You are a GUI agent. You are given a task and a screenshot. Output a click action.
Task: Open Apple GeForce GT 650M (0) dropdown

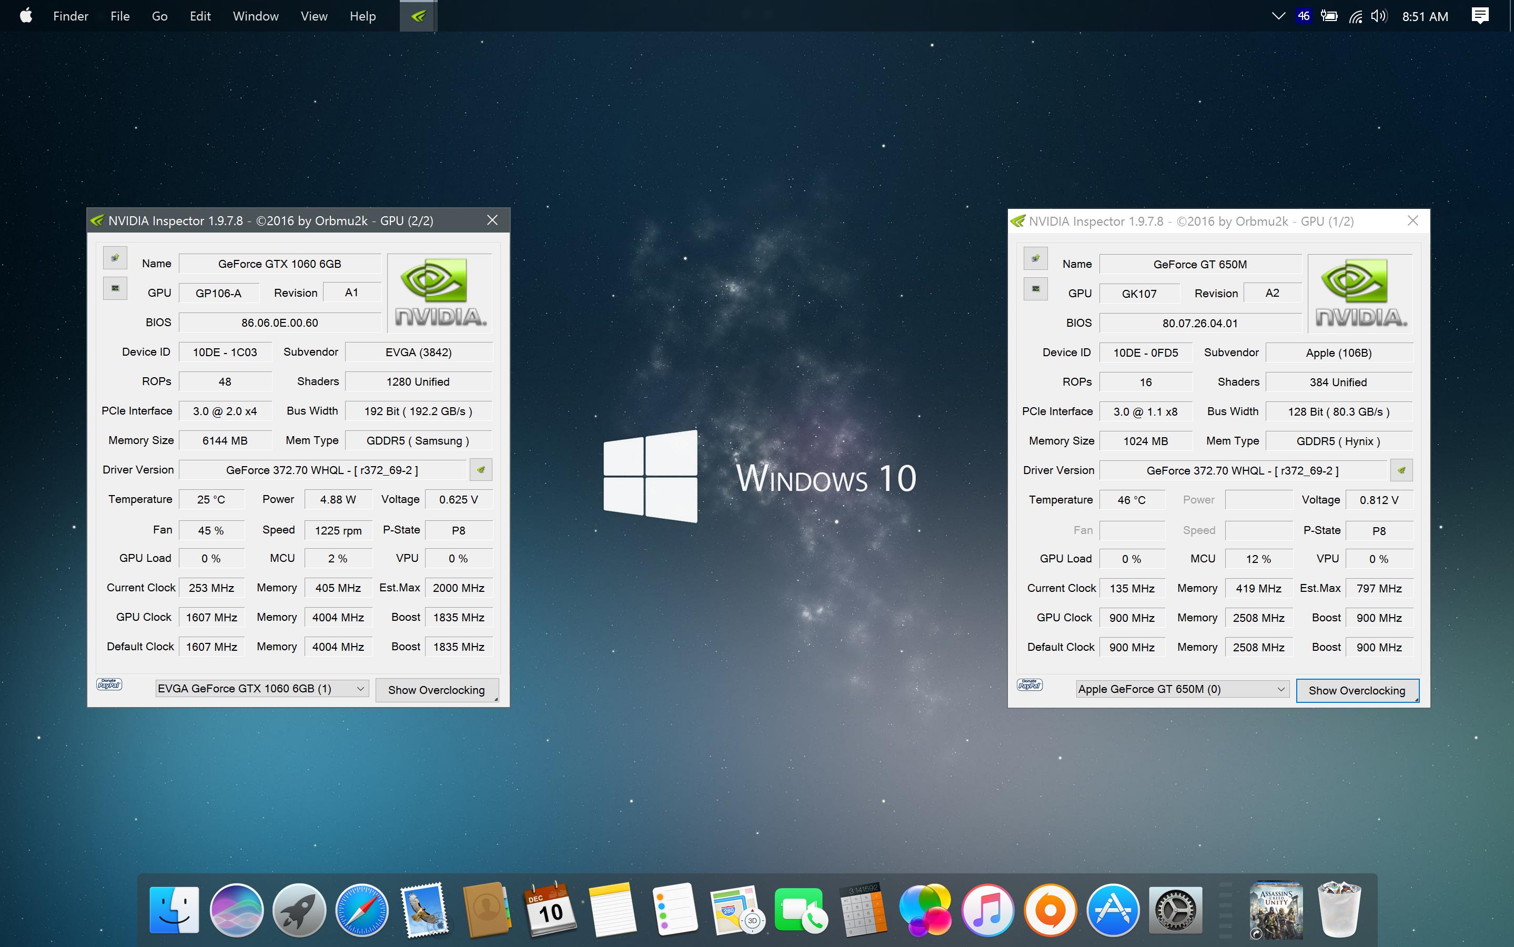point(1182,689)
